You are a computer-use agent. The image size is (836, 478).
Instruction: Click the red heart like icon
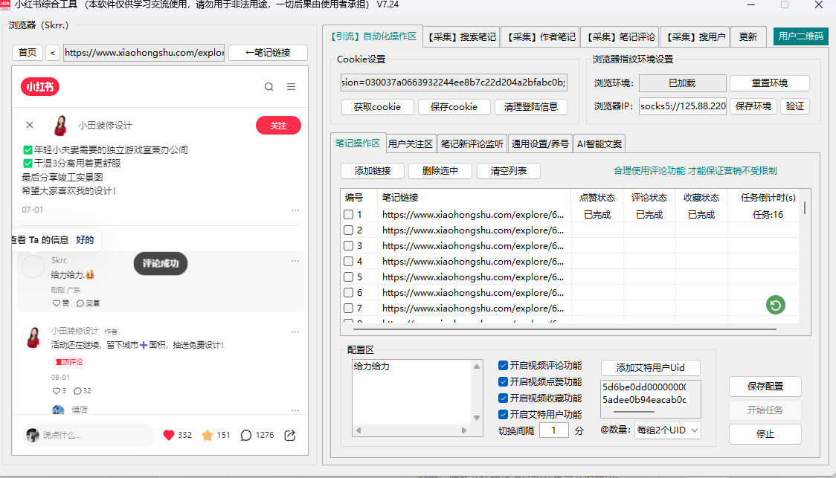click(x=169, y=435)
